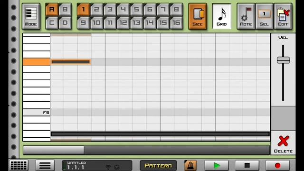Toggle the Size tool

tap(198, 16)
